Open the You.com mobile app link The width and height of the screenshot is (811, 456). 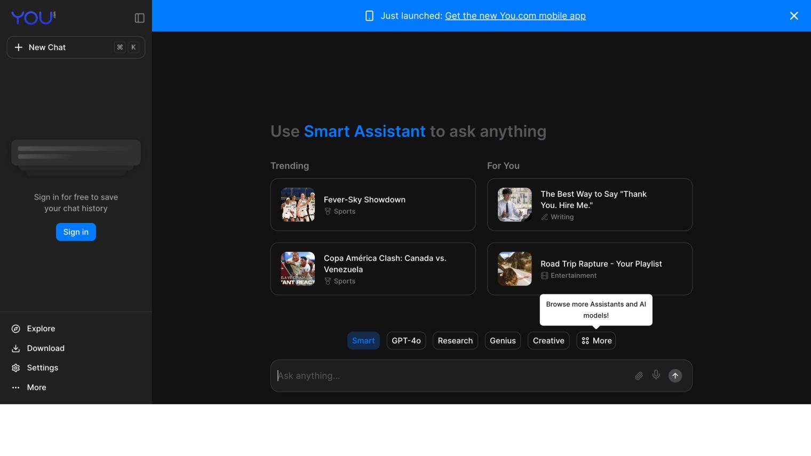pos(515,16)
